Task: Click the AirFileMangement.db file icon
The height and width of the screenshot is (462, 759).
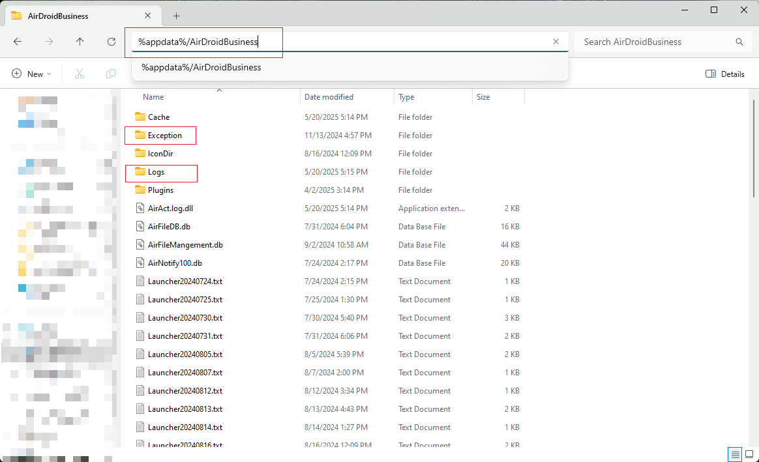Action: pyautogui.click(x=140, y=245)
